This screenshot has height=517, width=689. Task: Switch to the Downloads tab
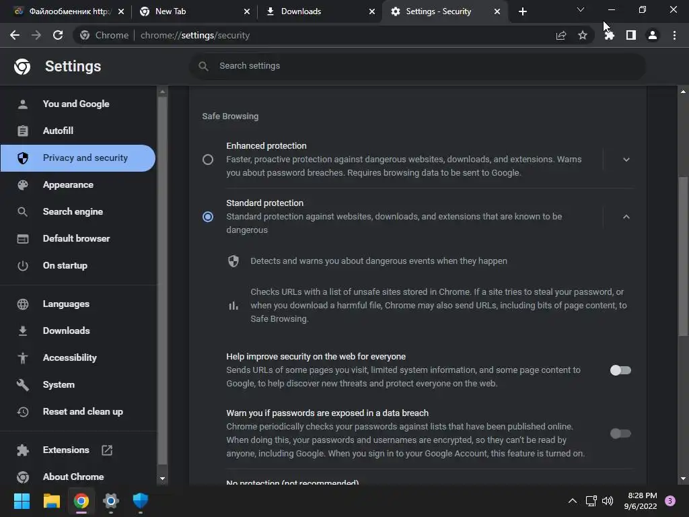click(x=321, y=11)
